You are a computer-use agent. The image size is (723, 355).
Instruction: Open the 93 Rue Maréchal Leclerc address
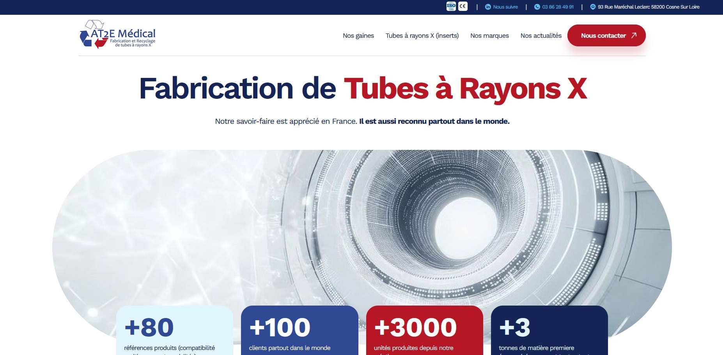point(649,7)
